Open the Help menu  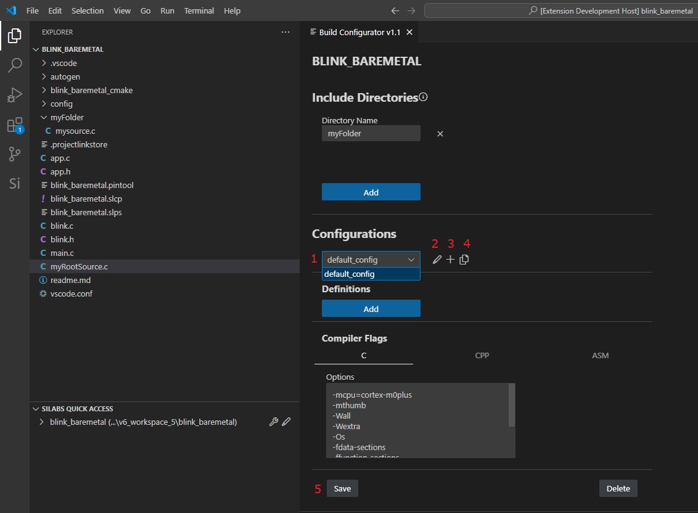(232, 10)
